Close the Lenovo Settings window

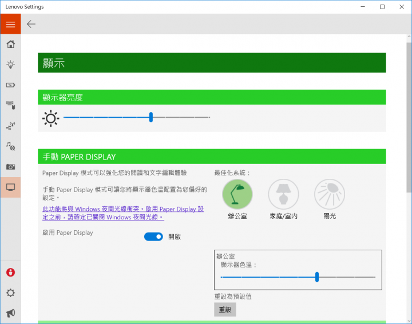point(402,7)
